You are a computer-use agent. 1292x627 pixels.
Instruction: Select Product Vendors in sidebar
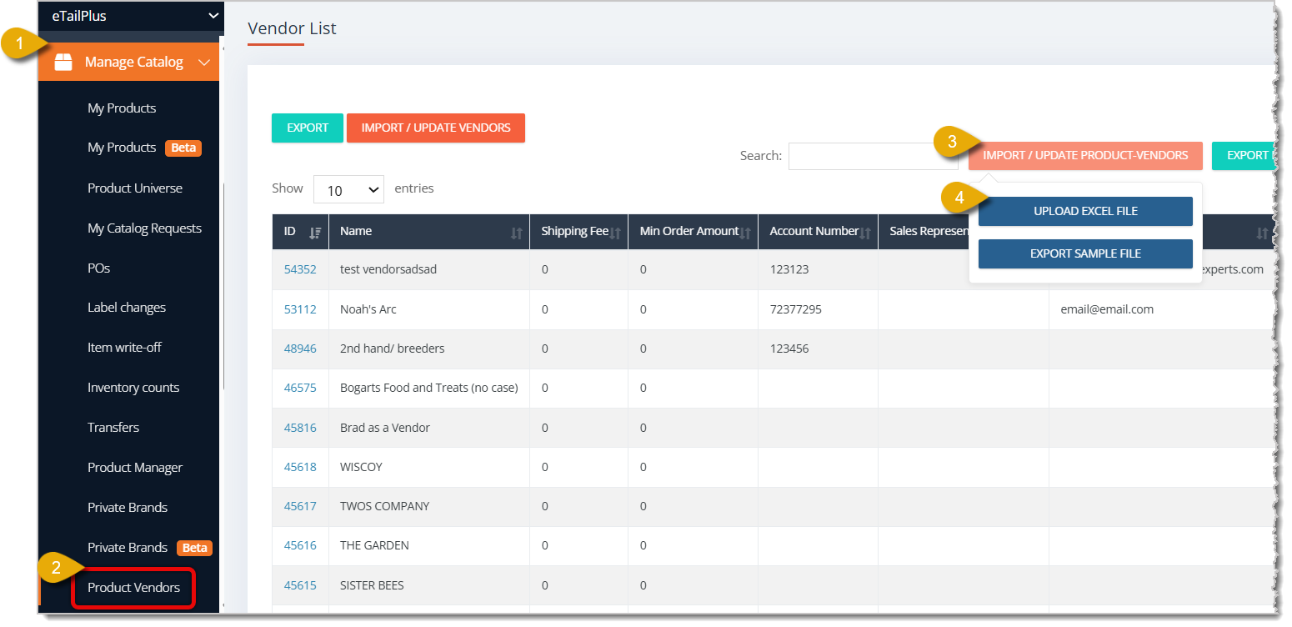click(x=133, y=588)
